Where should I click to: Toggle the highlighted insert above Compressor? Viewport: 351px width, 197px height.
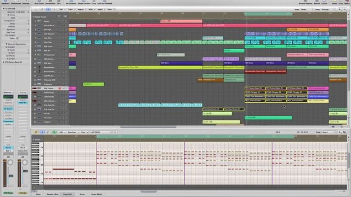[8, 109]
